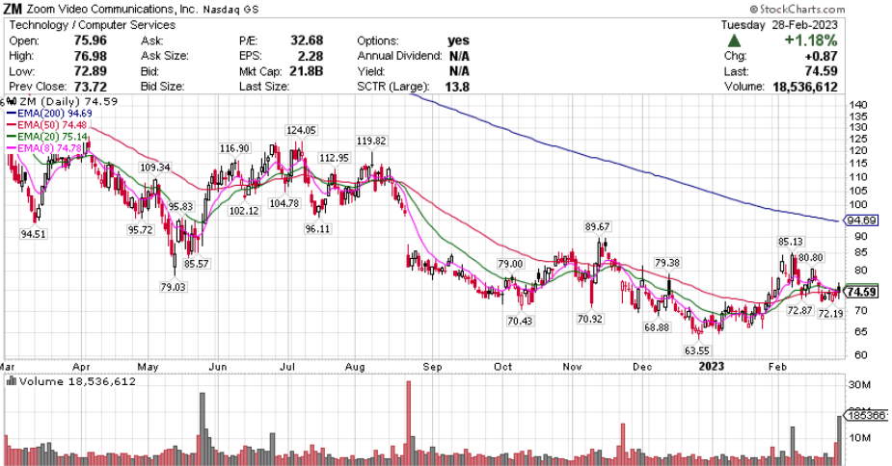Click the 74.59 last price tag on right axis
Viewport: 892px width, 466px height.
[x=862, y=292]
